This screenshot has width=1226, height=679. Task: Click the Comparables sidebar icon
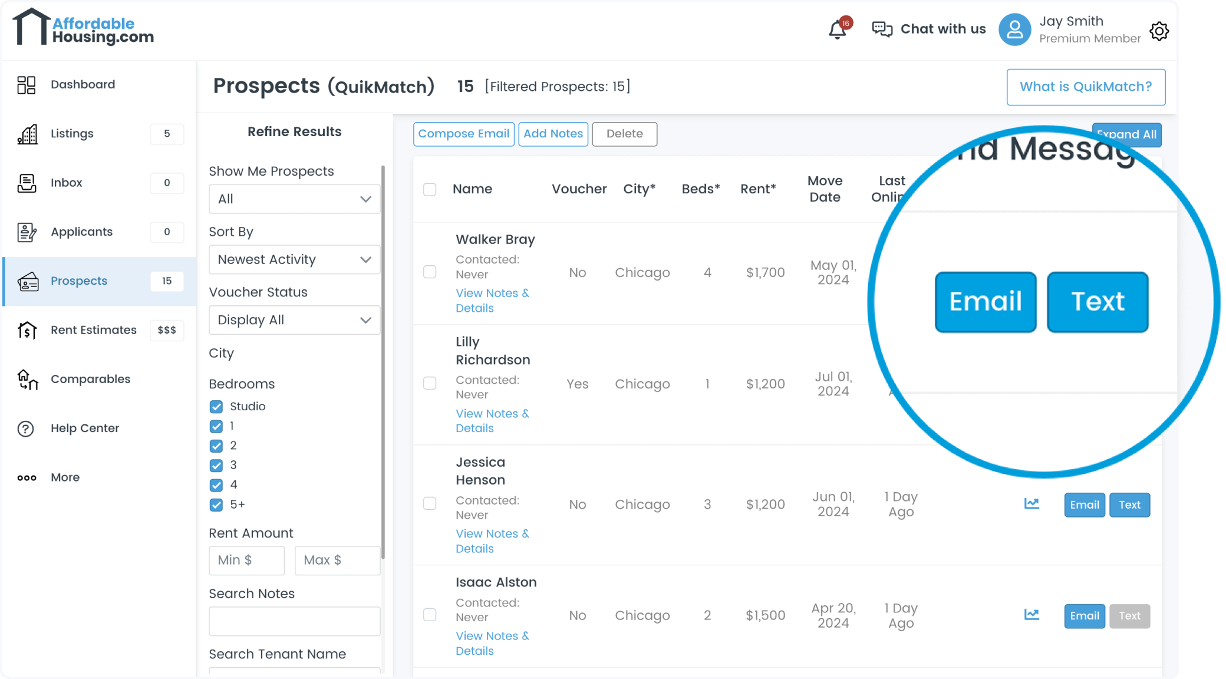click(x=27, y=380)
